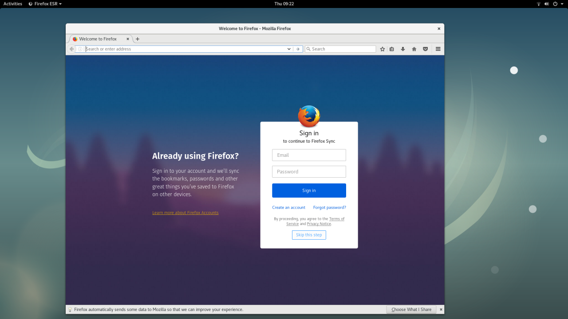
Task: Open the Pocket icon in toolbar
Action: (425, 49)
